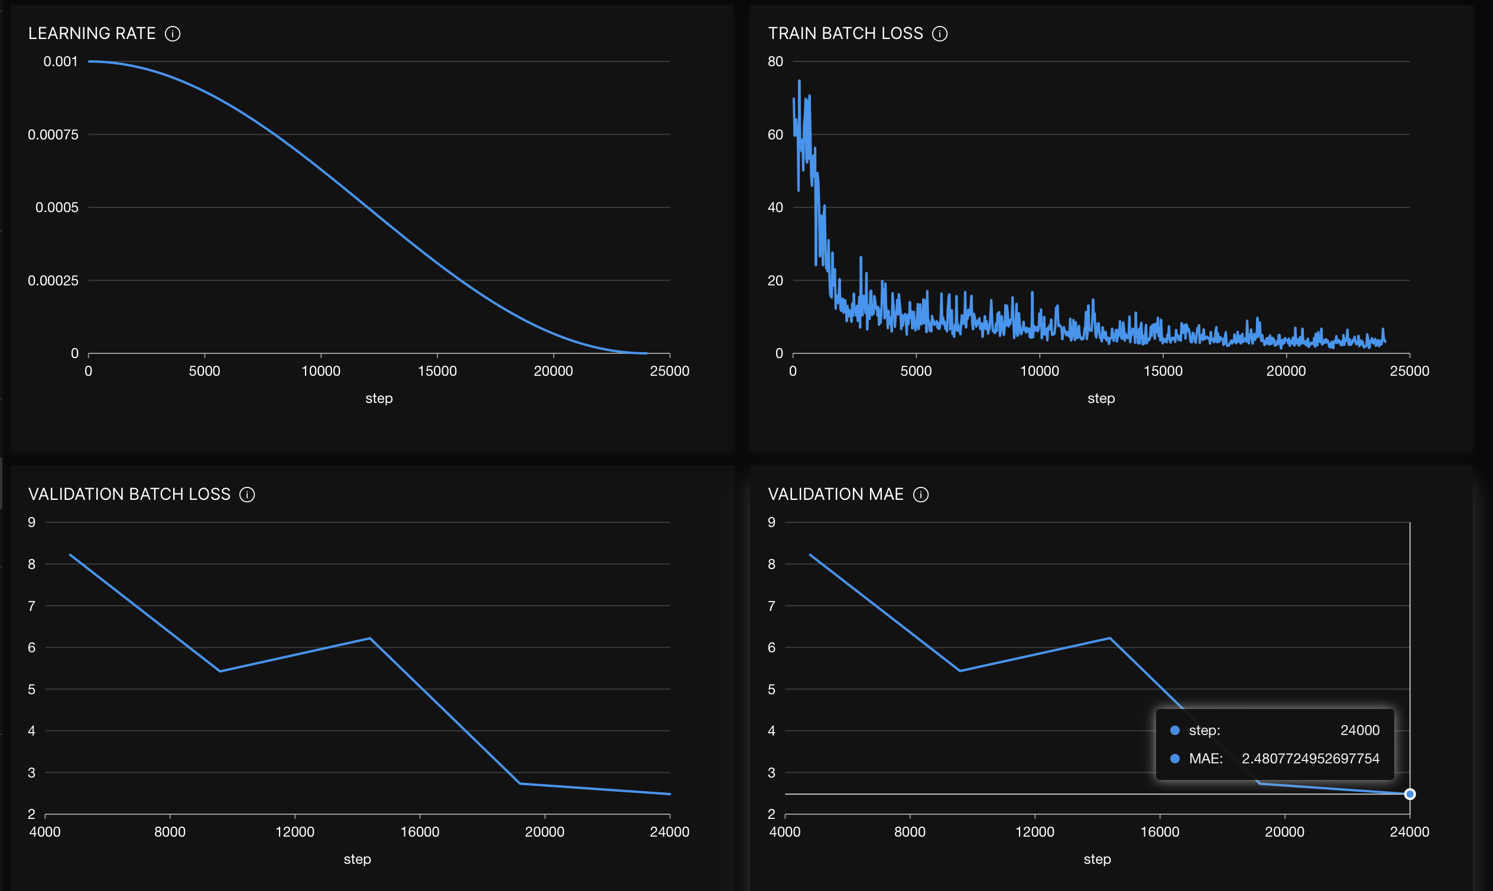
Task: Click the Validation MAE info icon
Action: tap(921, 495)
